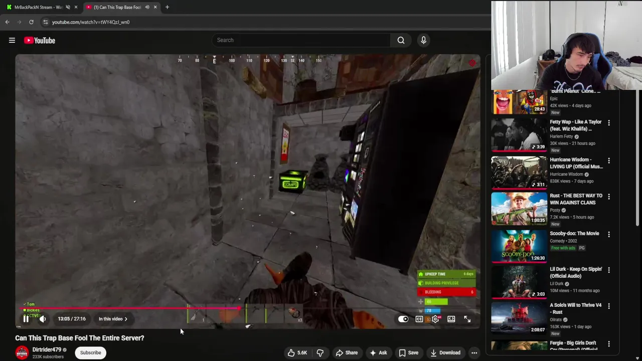The width and height of the screenshot is (642, 361).
Task: Open 'Rust - THE BEST WAY TO WIN AGAINST CLANS' title
Action: (576, 199)
